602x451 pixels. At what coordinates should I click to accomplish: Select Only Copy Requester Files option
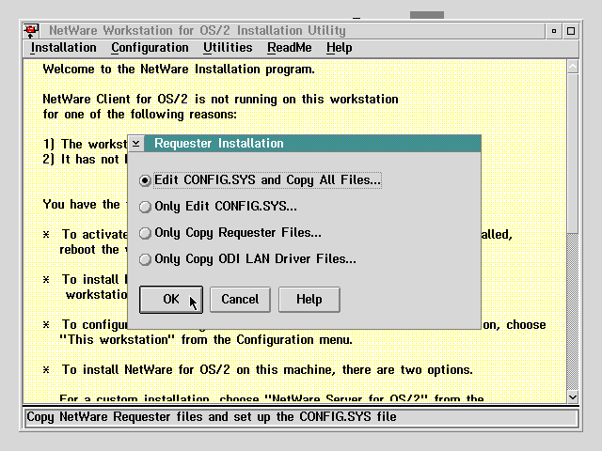[230, 233]
